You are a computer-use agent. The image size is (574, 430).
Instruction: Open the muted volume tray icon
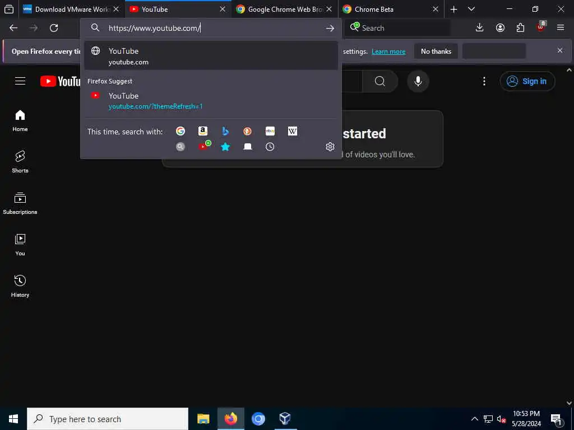click(501, 419)
